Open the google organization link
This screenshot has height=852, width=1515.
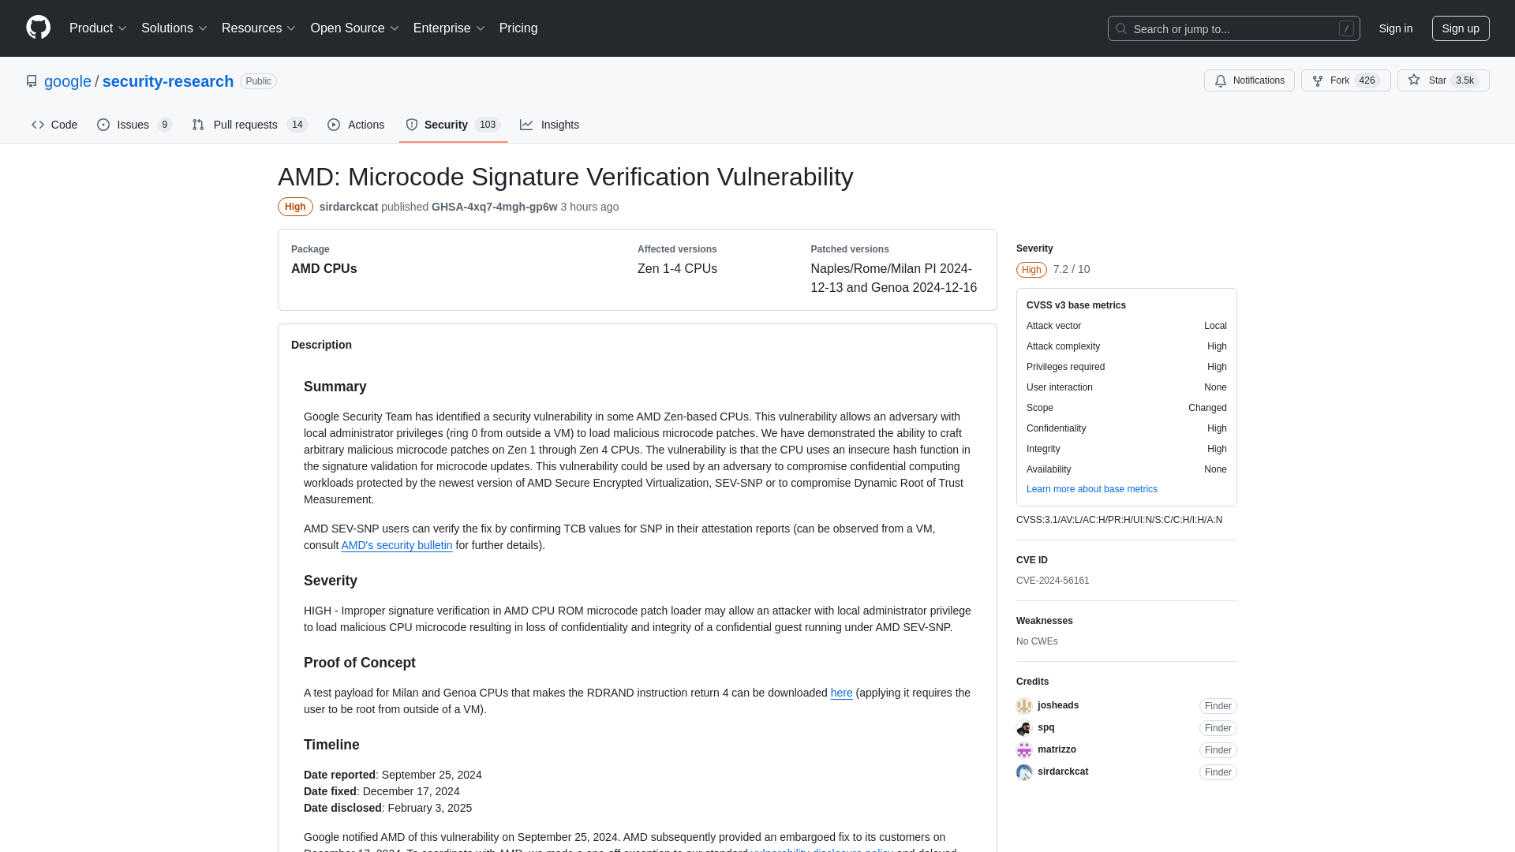(x=68, y=81)
